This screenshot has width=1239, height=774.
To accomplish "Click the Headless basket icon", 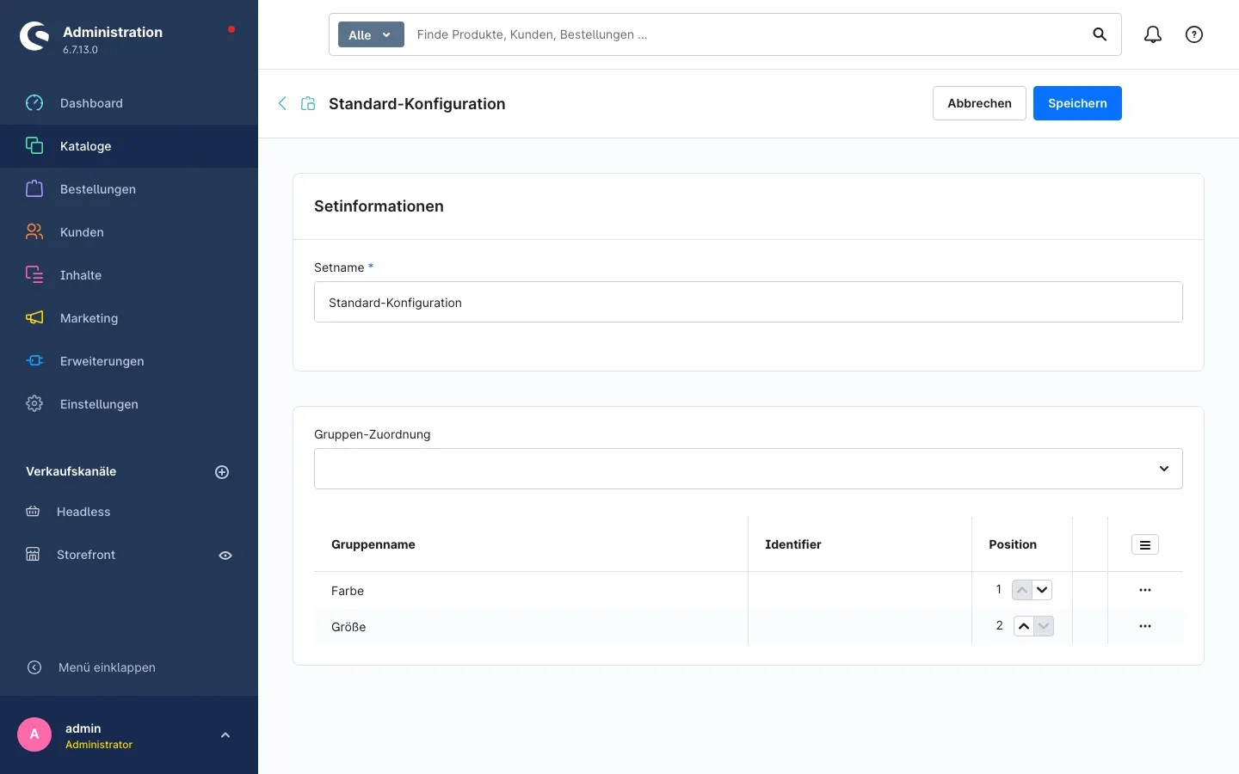I will tap(33, 512).
